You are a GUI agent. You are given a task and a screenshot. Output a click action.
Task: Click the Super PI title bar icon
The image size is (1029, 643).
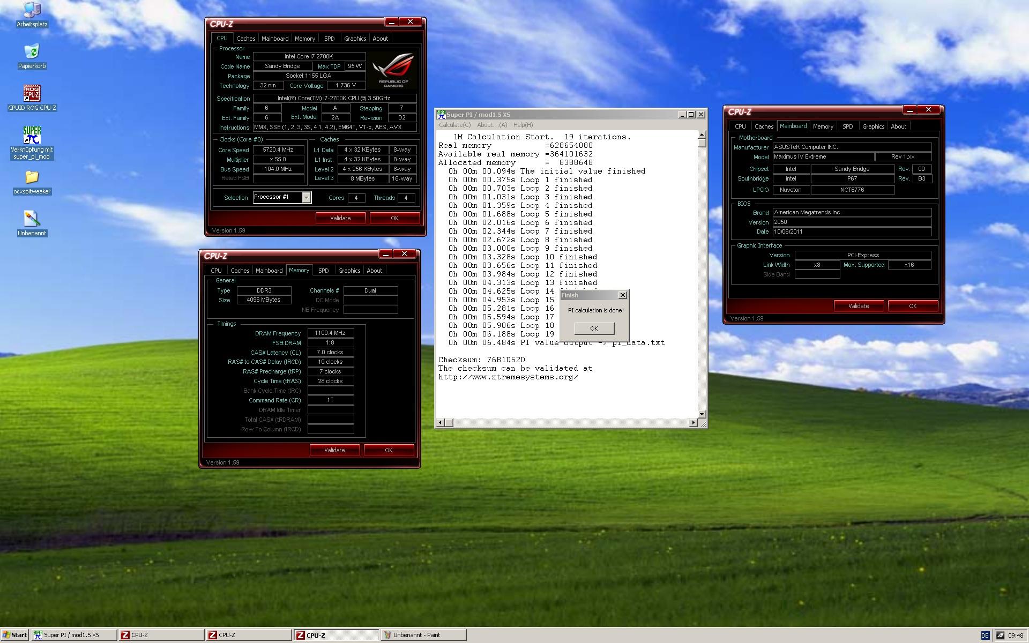click(441, 114)
